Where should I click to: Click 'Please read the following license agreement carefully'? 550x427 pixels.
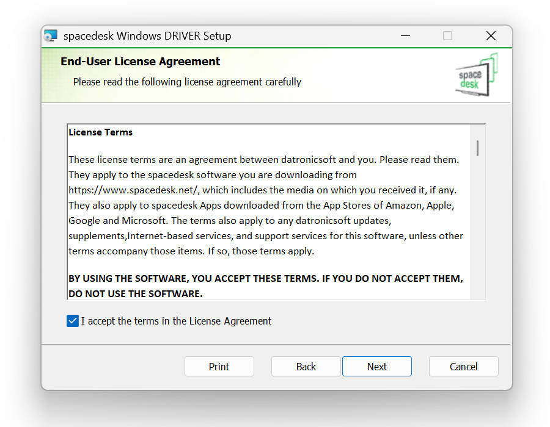tap(188, 82)
